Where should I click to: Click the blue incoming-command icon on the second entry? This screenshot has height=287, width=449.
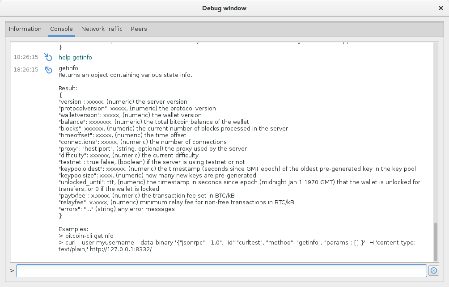[x=48, y=70]
